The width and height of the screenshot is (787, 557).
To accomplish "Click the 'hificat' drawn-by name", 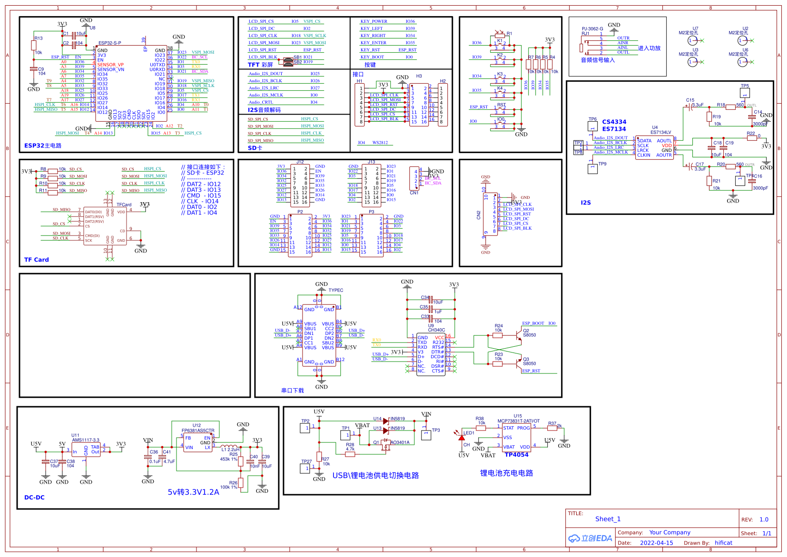I will point(724,543).
